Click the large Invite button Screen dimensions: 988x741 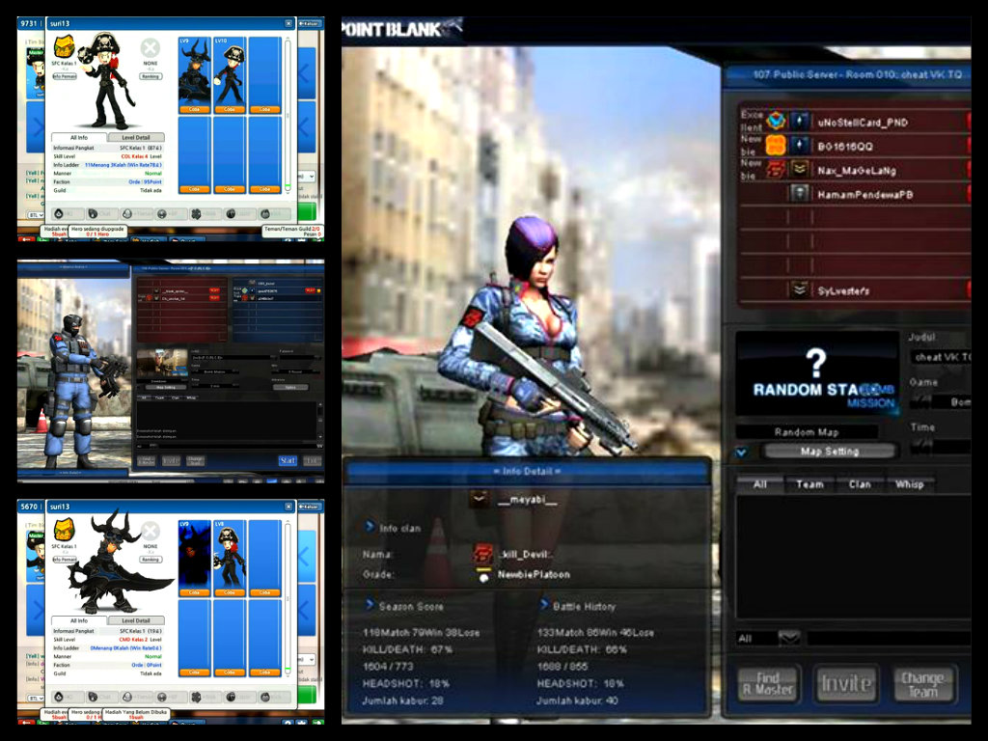click(845, 684)
